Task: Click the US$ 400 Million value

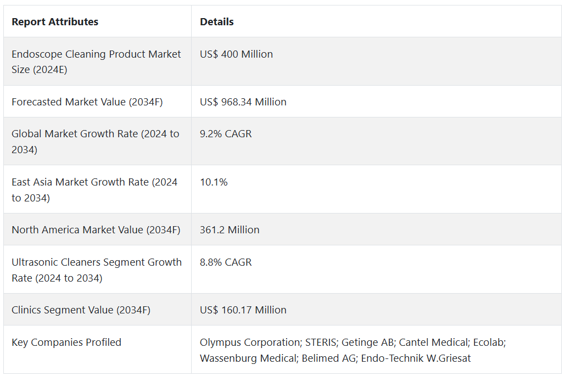Action: coord(236,54)
